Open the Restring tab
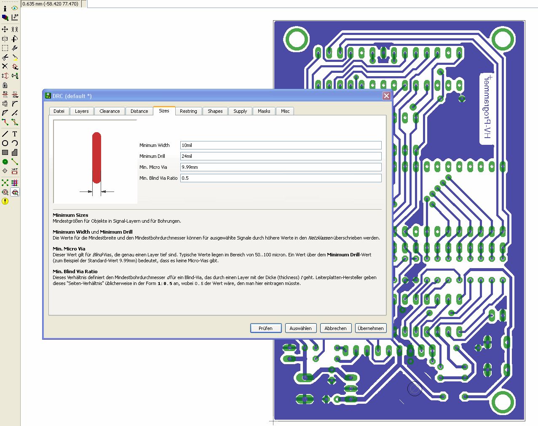The width and height of the screenshot is (538, 426). coord(188,111)
